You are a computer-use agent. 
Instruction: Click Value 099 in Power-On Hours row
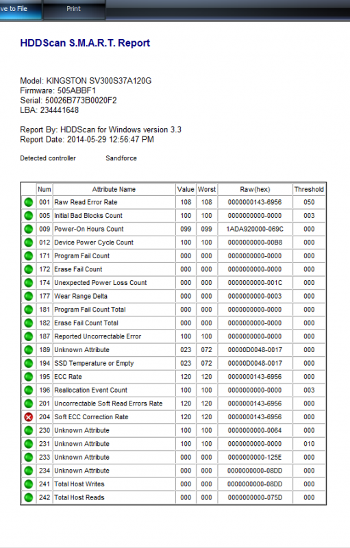(x=186, y=229)
